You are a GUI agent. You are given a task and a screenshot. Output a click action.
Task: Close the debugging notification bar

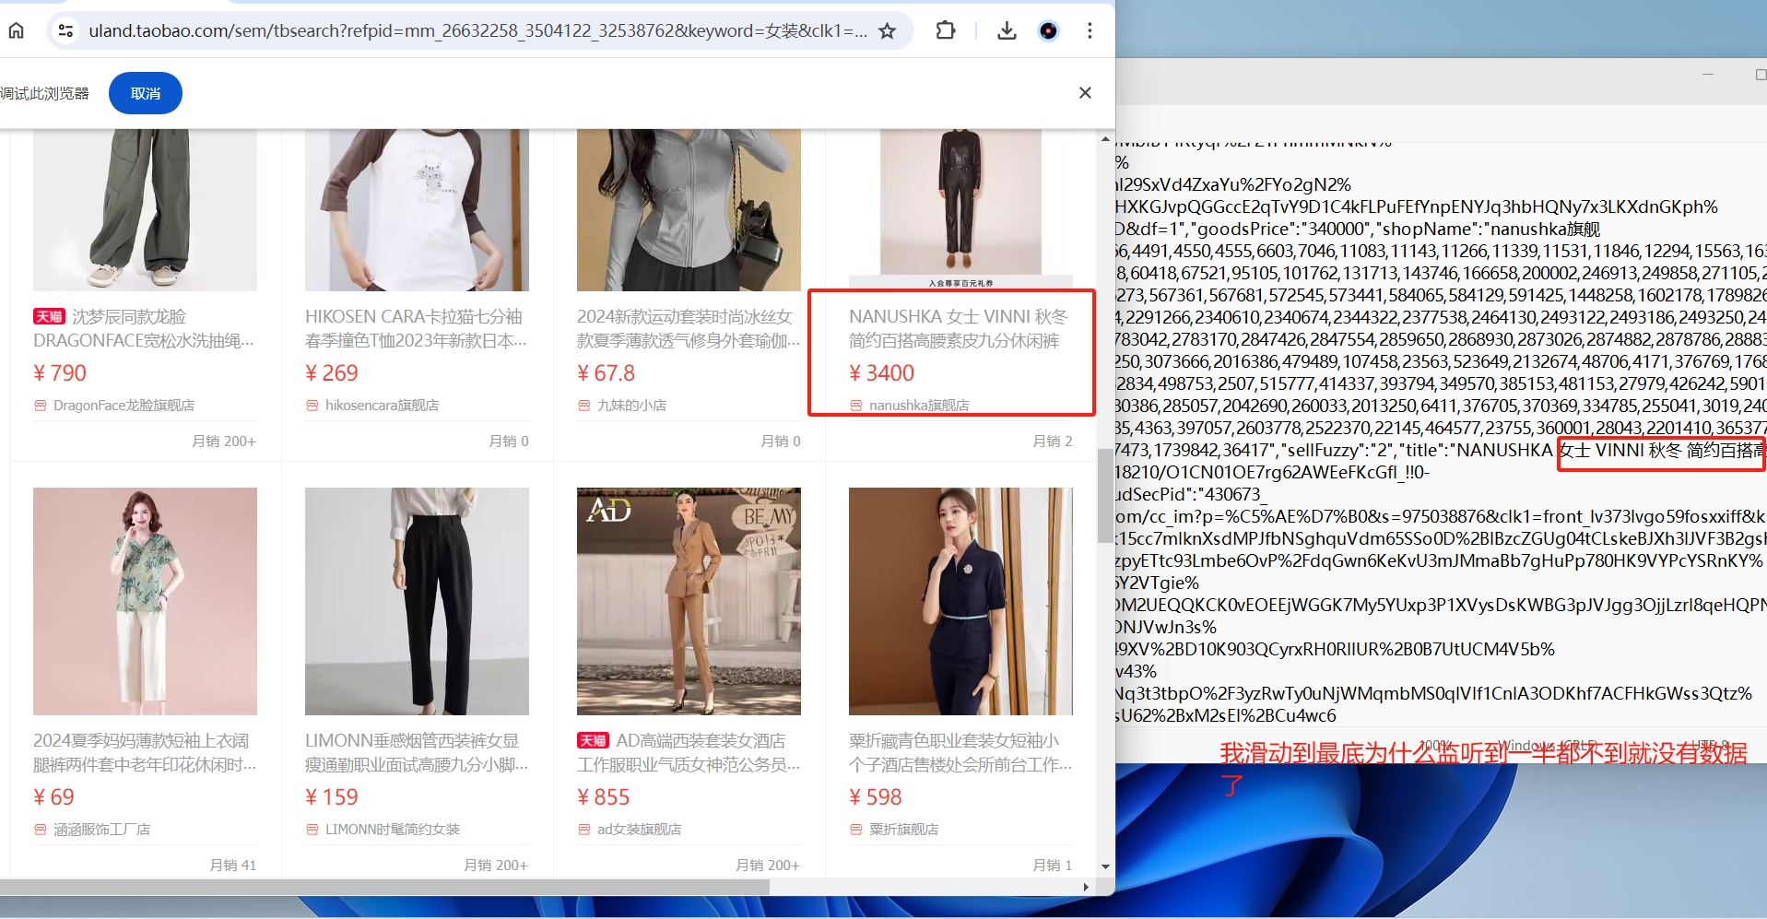pos(1085,92)
